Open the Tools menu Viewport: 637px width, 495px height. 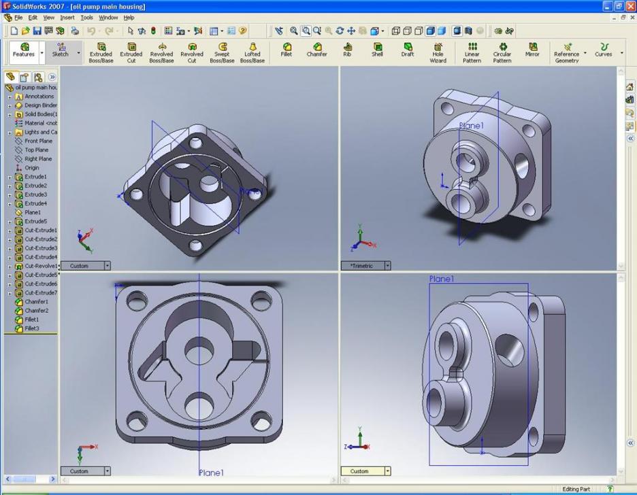pos(86,18)
